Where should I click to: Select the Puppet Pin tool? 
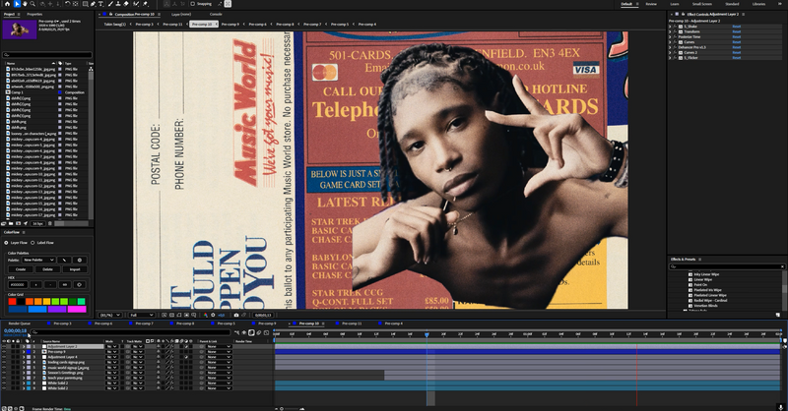click(x=145, y=4)
